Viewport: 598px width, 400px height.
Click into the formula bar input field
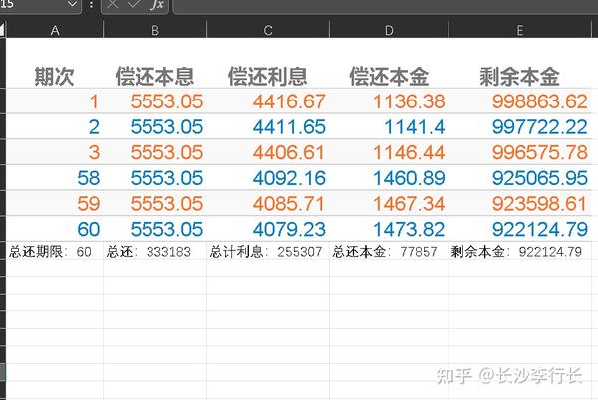click(385, 5)
